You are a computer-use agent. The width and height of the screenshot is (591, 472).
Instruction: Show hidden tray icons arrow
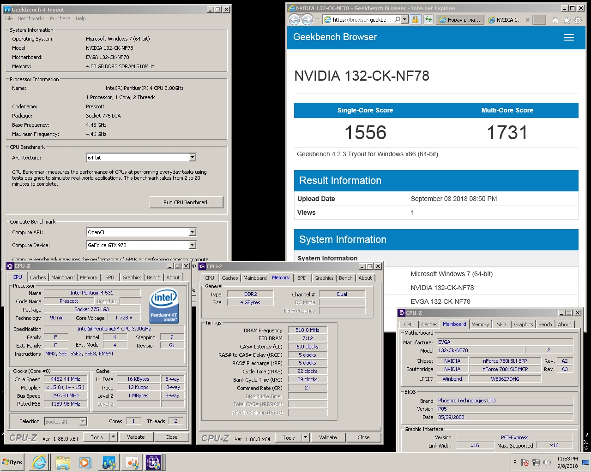click(x=515, y=461)
